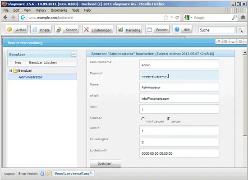Click the user icon in the bottom bar
The height and width of the screenshot is (180, 248).
[x=42, y=173]
